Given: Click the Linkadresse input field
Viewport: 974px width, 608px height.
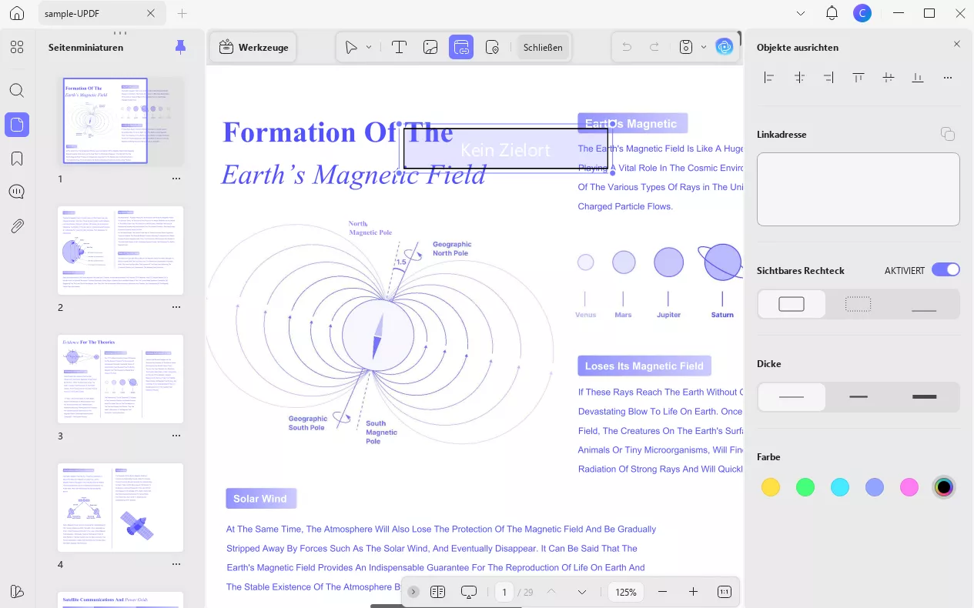Looking at the screenshot, I should click(x=859, y=189).
